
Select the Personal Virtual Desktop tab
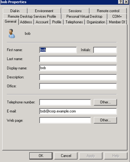(84, 16)
